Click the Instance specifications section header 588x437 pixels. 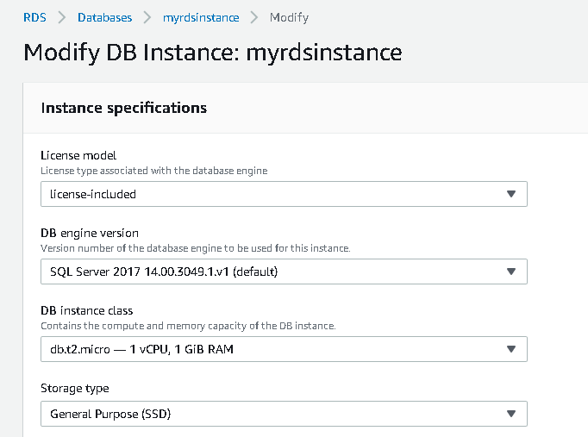click(123, 108)
